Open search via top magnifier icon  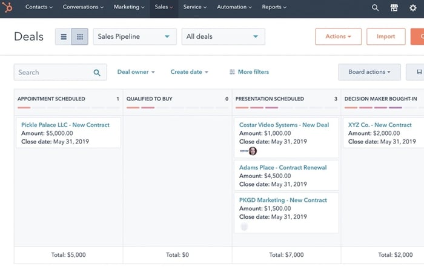pyautogui.click(x=375, y=8)
